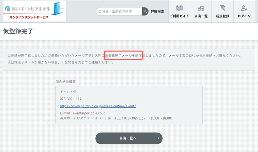
Task: Click the 神戸ポートピアホテル イベント係 TEL line
Action: pos(116,118)
